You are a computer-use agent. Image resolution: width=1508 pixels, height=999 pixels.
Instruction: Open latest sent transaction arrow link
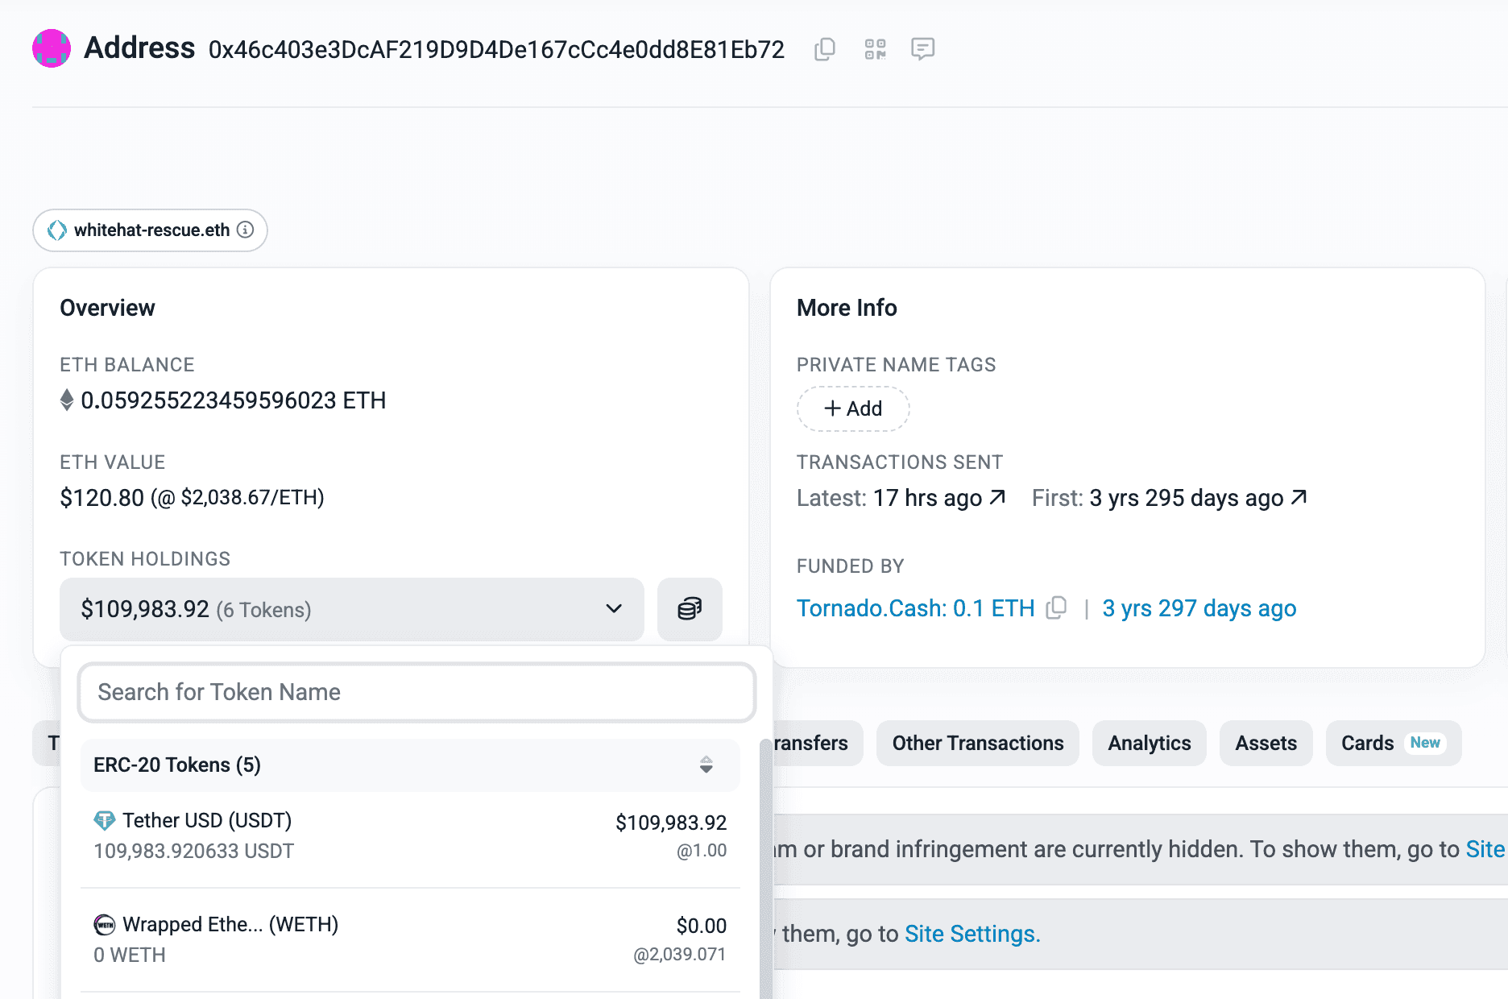997,498
